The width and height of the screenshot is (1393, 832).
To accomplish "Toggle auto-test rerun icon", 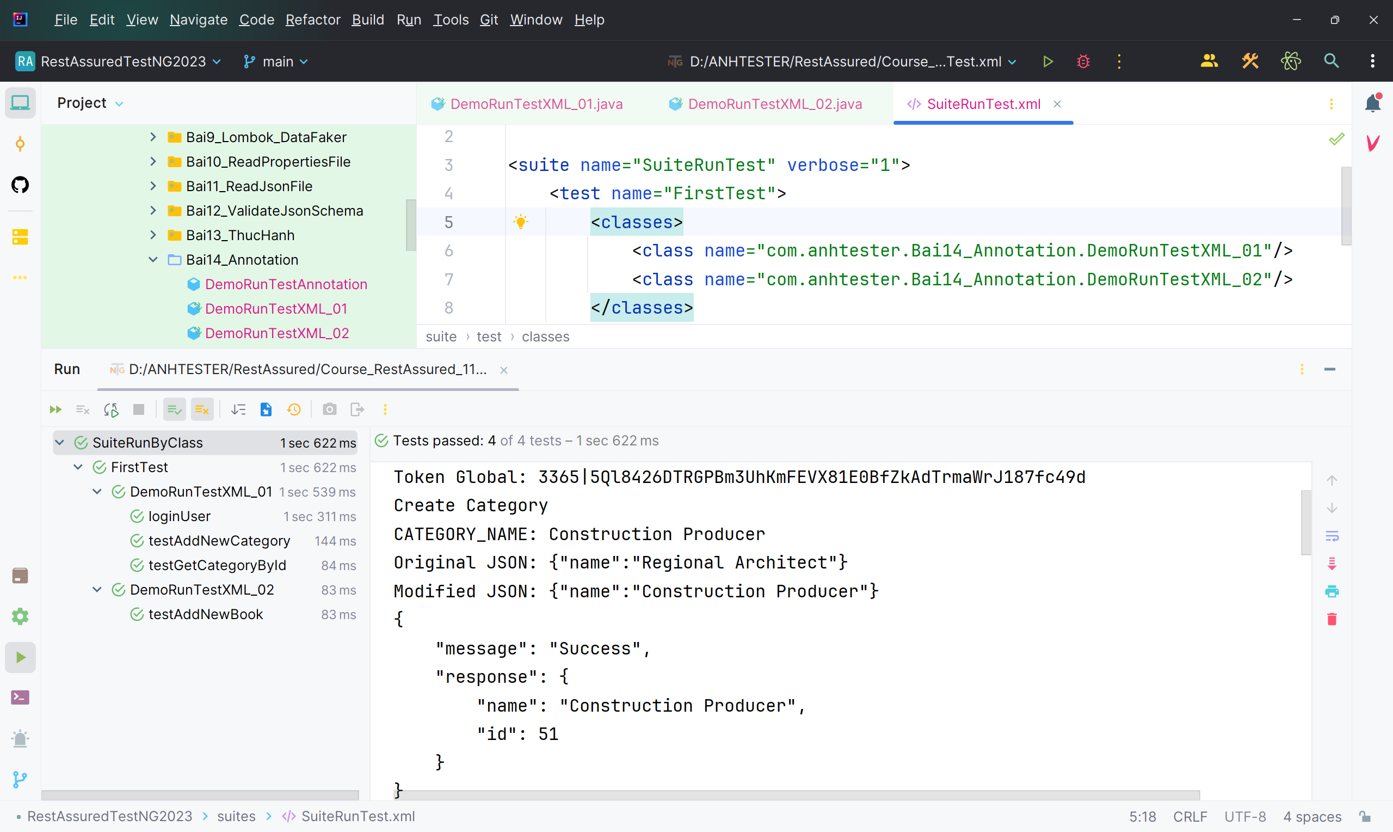I will pos(111,410).
